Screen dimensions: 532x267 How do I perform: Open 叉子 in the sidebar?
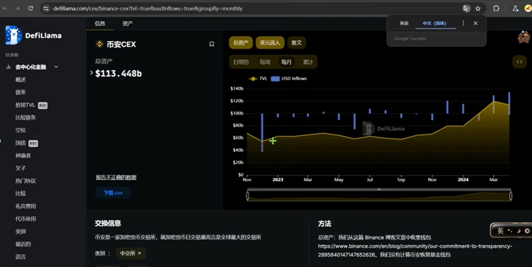click(21, 168)
